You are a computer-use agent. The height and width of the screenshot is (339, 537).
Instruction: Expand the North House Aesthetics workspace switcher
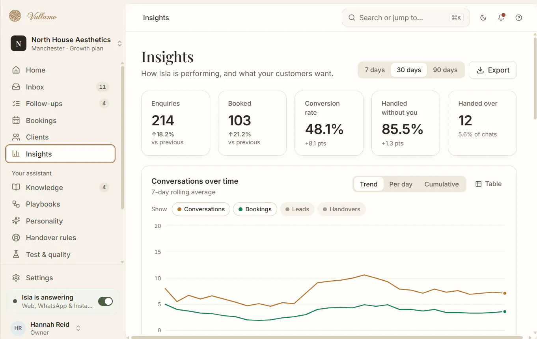click(x=119, y=44)
